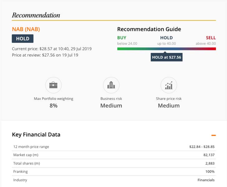The image size is (227, 187).
Task: Click the building Business risk icon
Action: [x=111, y=85]
